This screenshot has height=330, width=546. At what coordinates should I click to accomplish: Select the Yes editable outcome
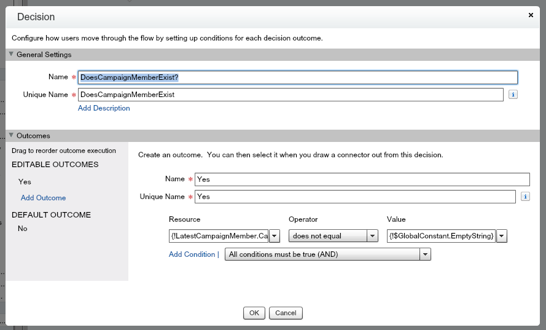pos(25,182)
